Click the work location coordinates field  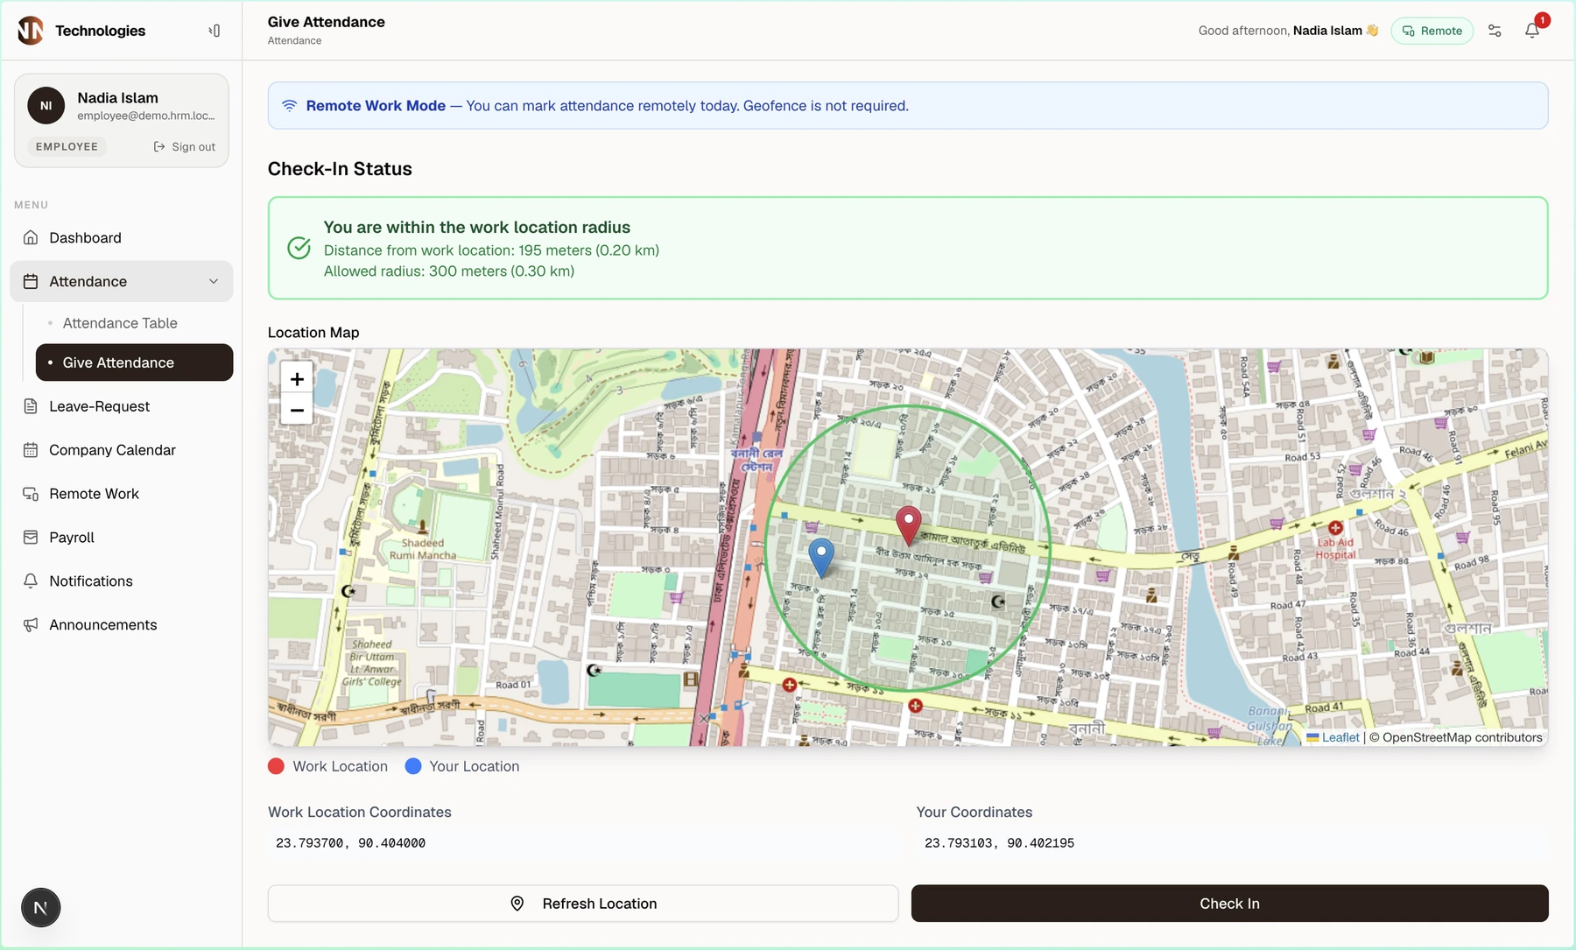(583, 843)
